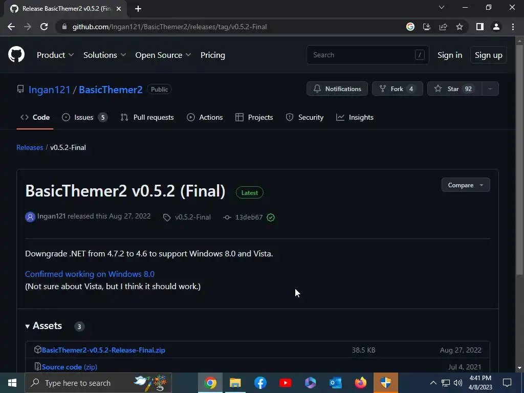Open the Projects tab
This screenshot has width=524, height=393.
[x=254, y=117]
